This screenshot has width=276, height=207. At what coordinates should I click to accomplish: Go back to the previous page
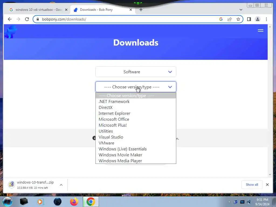[x=10, y=19]
